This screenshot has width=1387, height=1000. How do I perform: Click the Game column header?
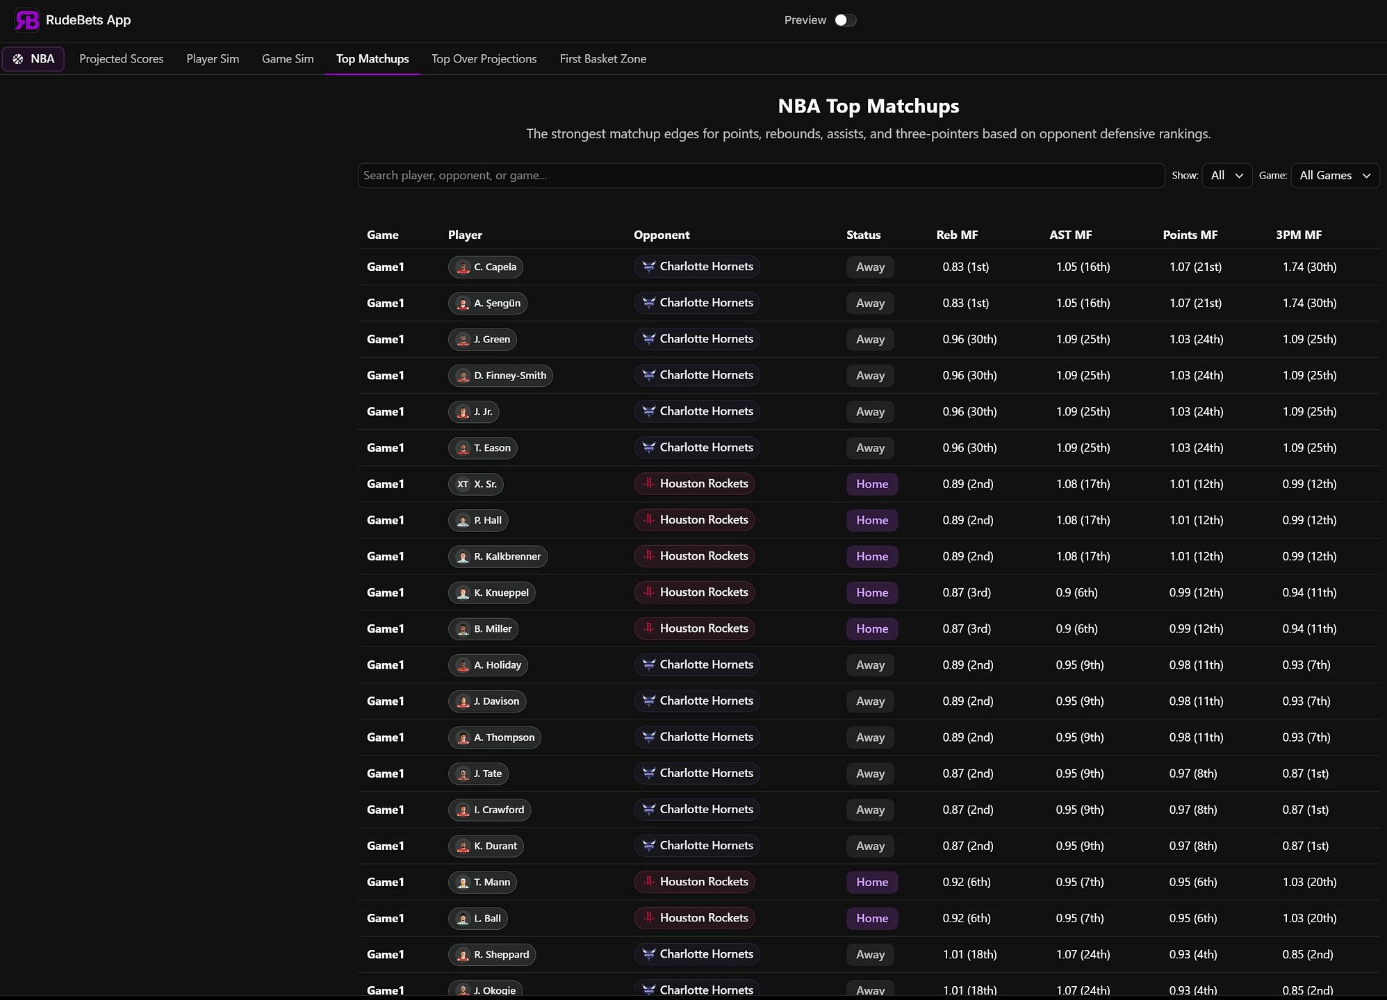[x=383, y=235]
